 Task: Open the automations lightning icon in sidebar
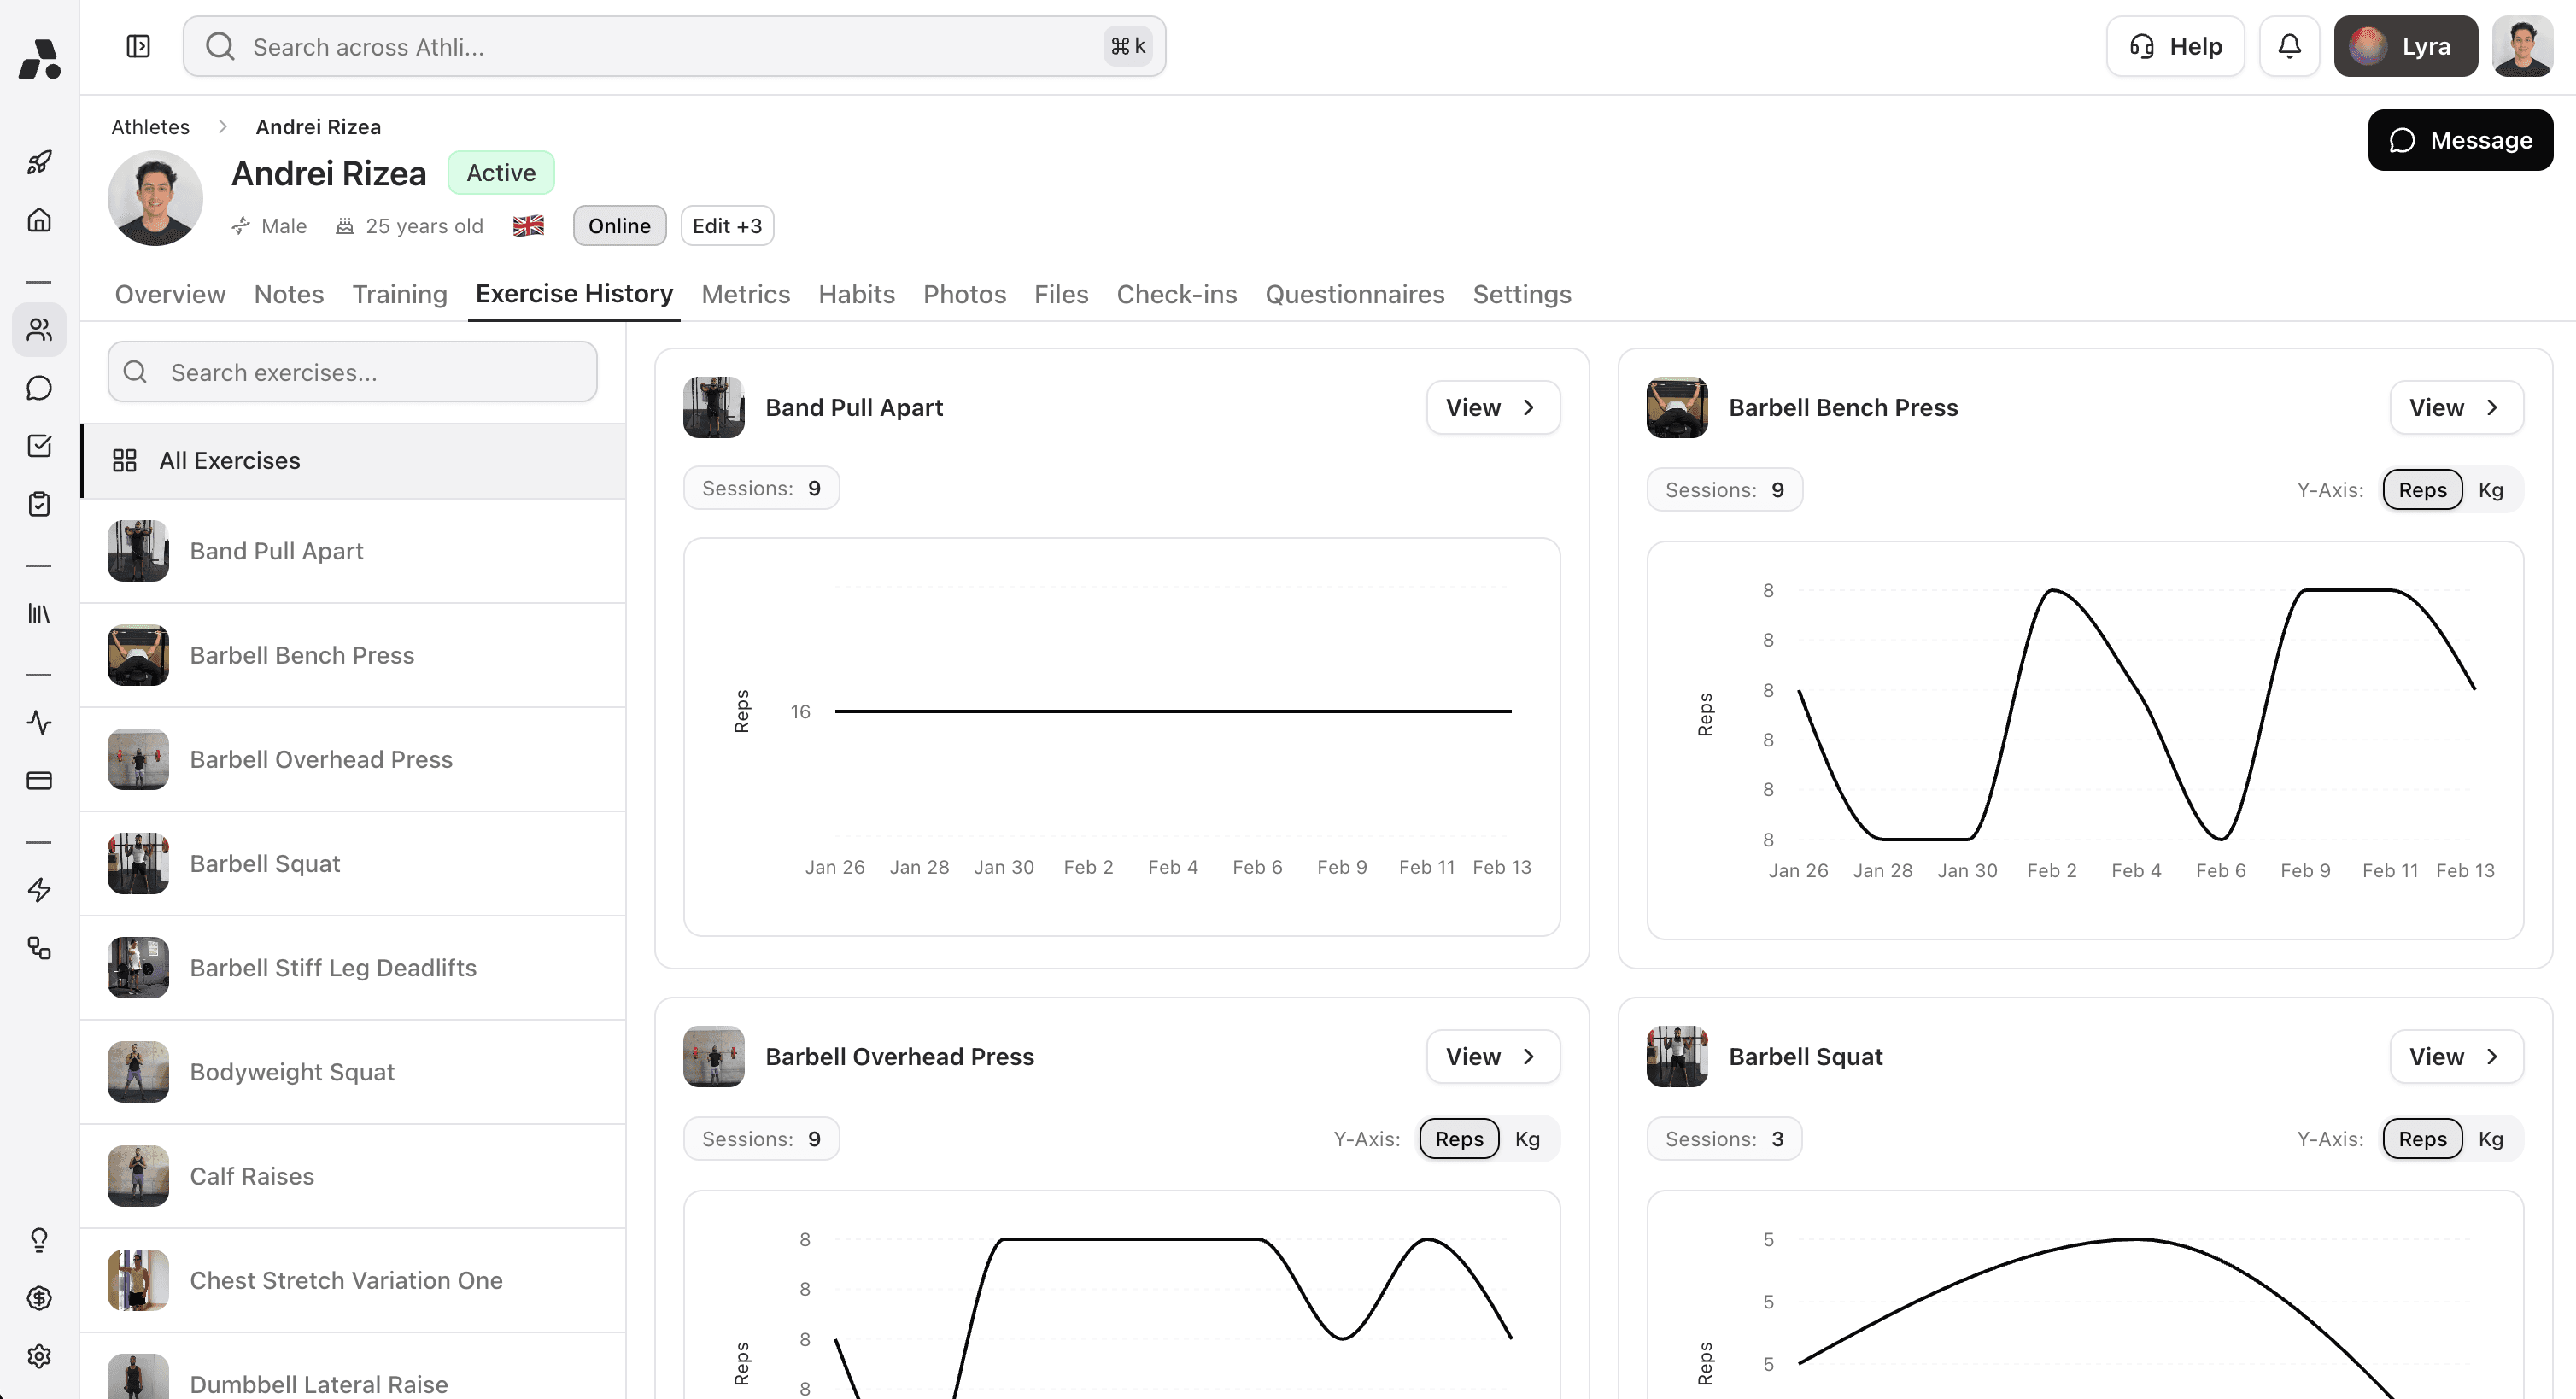pyautogui.click(x=40, y=889)
